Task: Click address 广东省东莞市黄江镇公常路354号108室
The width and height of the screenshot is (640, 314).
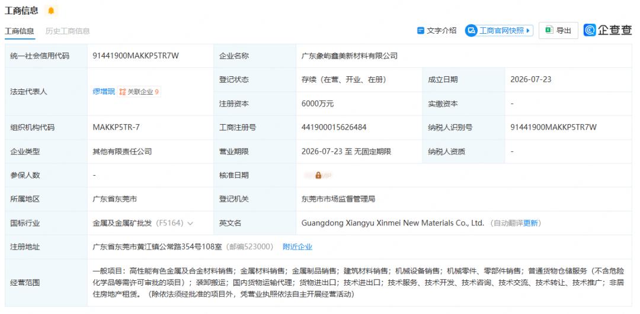Action: [x=158, y=247]
